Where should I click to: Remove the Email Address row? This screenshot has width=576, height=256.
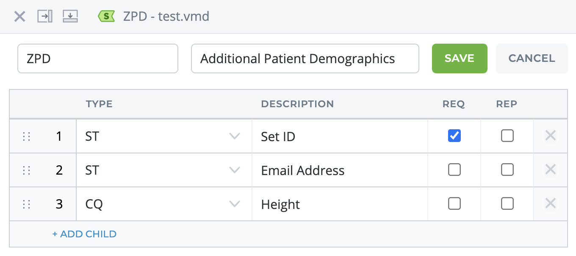point(550,170)
